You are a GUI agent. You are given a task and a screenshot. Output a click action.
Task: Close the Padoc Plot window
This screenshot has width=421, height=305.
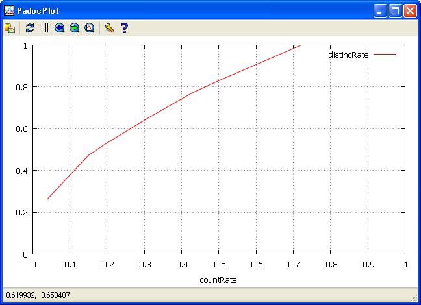pyautogui.click(x=410, y=10)
